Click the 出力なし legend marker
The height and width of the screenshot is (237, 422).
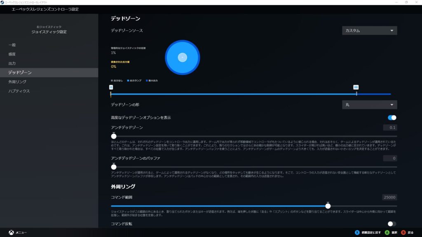tap(111, 80)
